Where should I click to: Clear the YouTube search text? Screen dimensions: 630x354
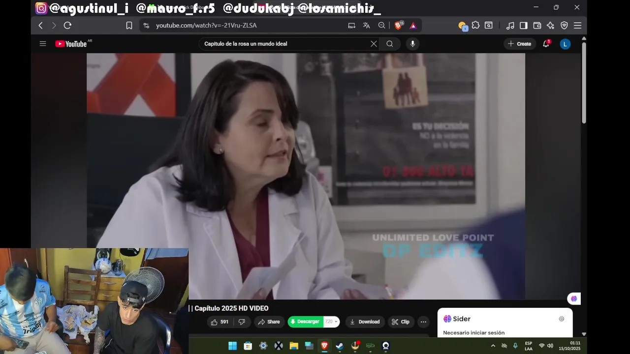[374, 44]
